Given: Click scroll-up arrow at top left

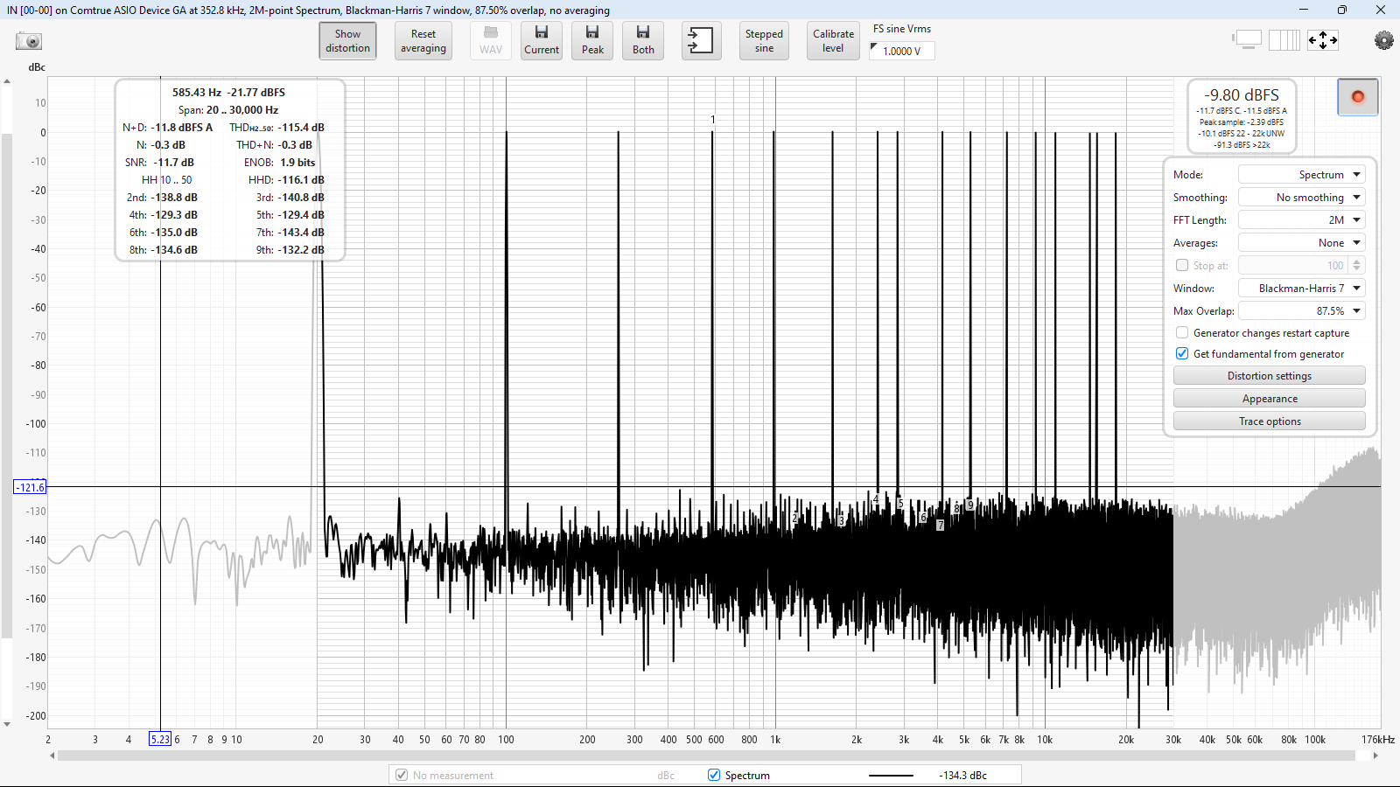Looking at the screenshot, I should pyautogui.click(x=7, y=81).
